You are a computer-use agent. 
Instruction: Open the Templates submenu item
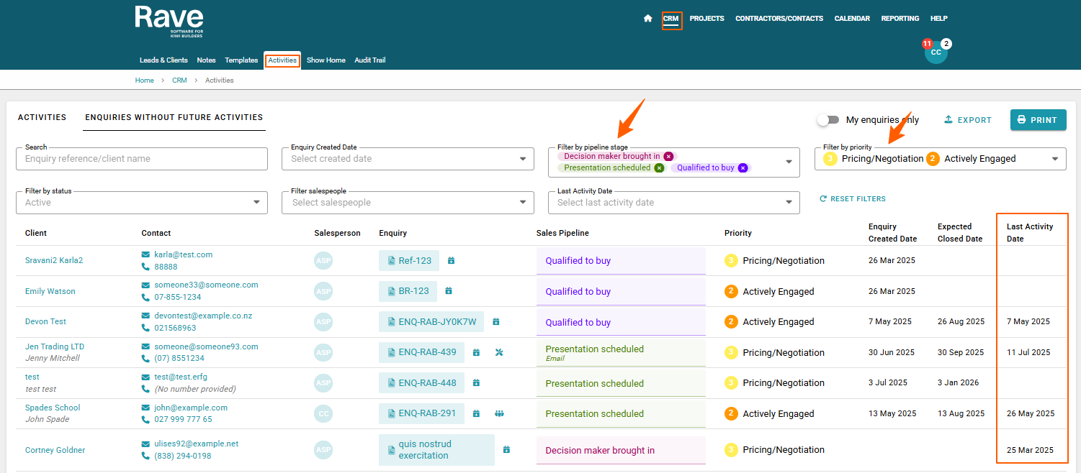tap(241, 60)
